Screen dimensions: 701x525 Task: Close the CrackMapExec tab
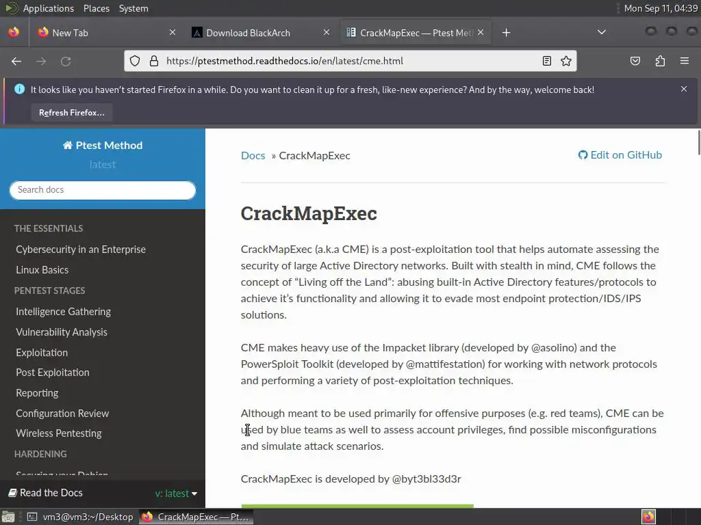pyautogui.click(x=481, y=32)
